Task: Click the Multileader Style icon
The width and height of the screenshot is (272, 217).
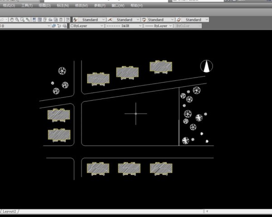Action: point(179,20)
